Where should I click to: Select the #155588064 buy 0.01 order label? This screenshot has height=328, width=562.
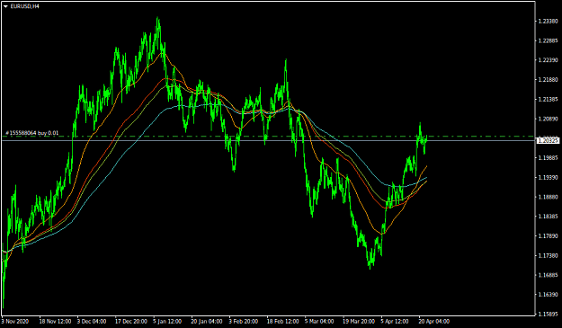[31, 133]
